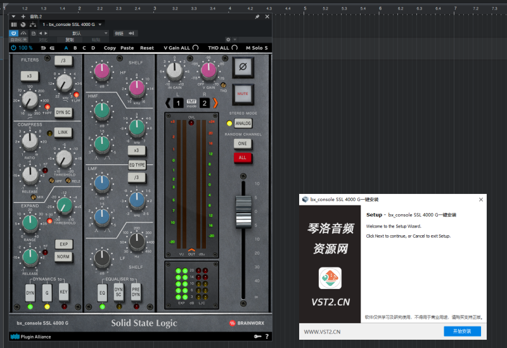Open the 默认 preset dropdown
The width and height of the screenshot is (507, 348).
[x=79, y=34]
